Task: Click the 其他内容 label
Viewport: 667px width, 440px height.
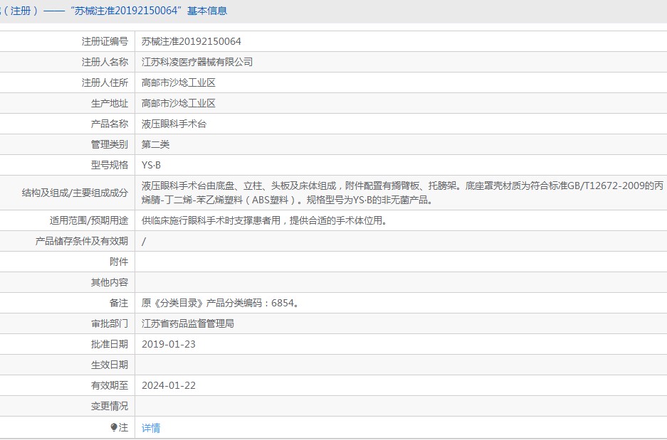Action: coord(110,282)
